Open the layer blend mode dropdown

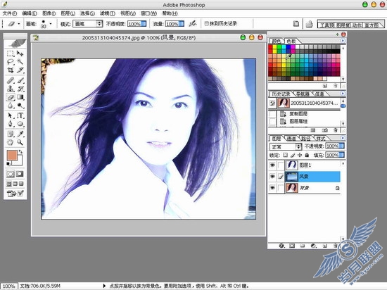tap(286, 146)
